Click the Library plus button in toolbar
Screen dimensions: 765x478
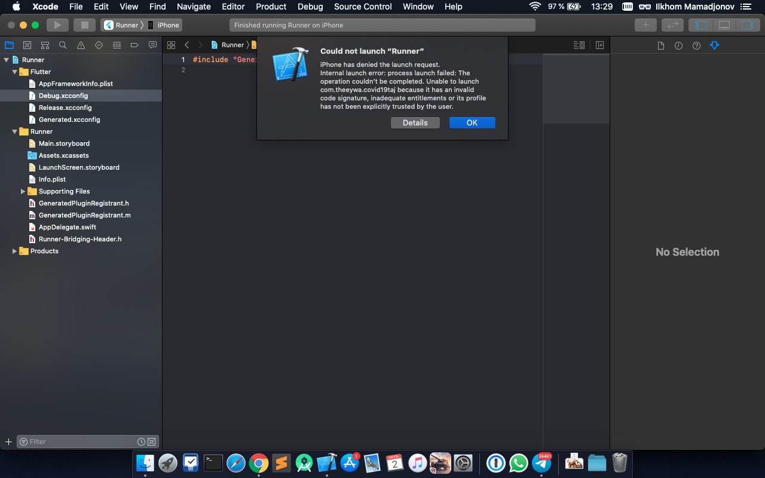(645, 25)
